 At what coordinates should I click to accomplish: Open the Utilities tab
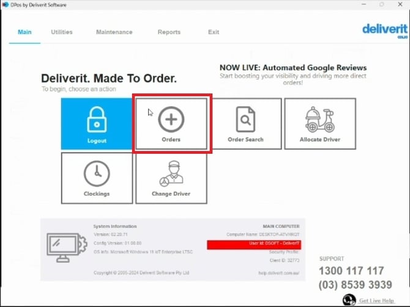62,32
